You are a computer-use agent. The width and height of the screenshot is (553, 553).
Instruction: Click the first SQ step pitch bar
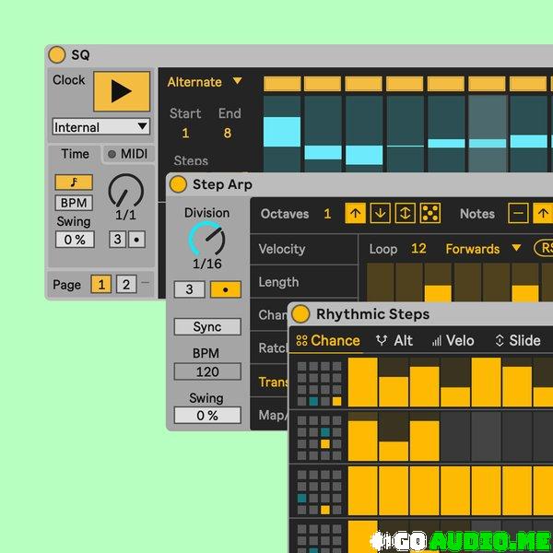click(x=282, y=132)
